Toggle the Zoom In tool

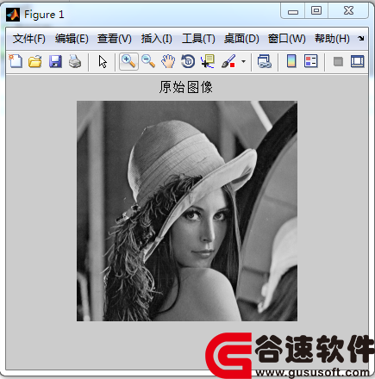click(x=128, y=61)
